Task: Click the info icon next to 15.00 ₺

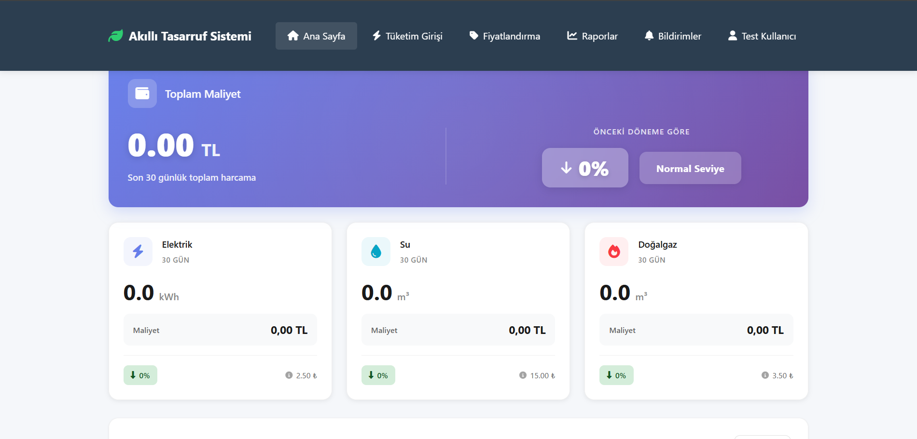Action: 523,375
